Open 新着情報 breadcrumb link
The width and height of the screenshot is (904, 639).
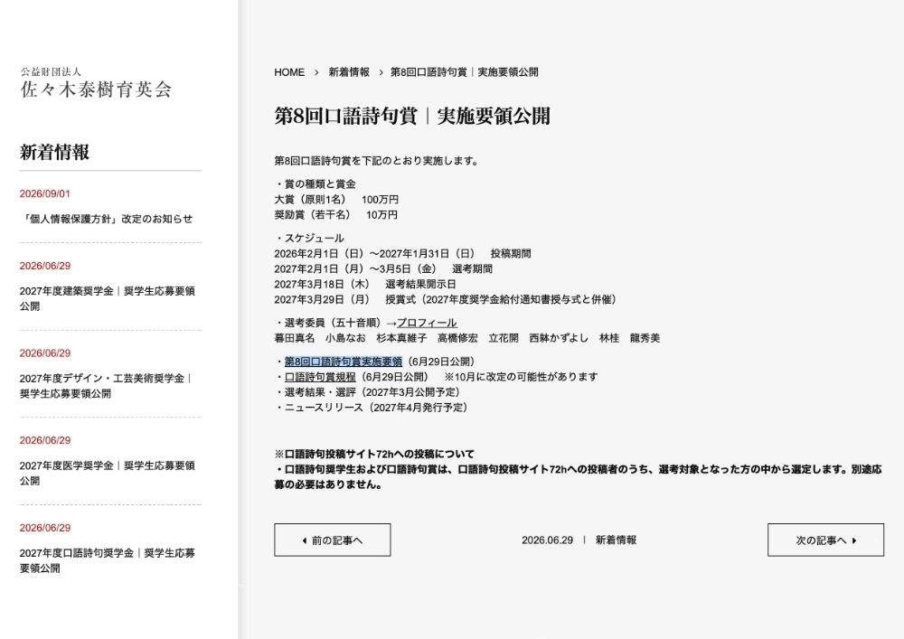[x=349, y=72]
